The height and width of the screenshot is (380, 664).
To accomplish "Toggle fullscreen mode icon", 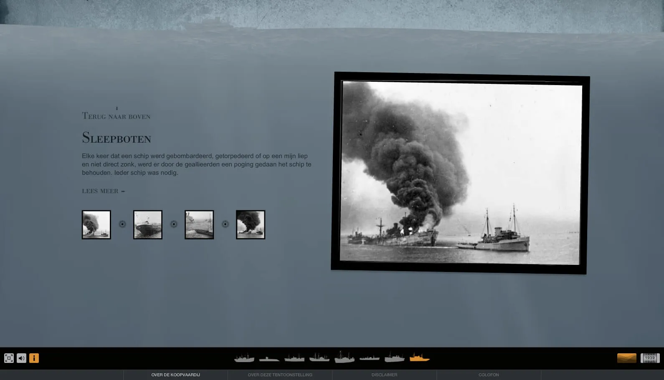I will click(9, 358).
